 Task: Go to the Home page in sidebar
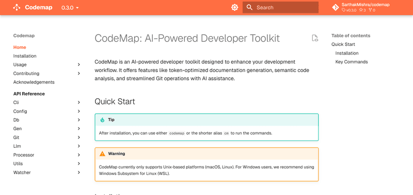(20, 47)
